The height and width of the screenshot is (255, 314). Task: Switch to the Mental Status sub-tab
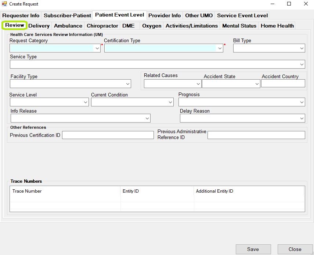(x=239, y=26)
